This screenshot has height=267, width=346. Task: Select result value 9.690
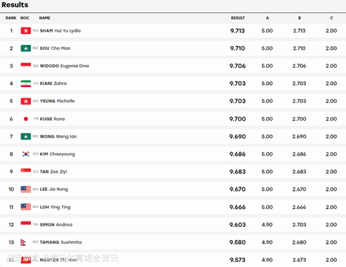point(237,136)
